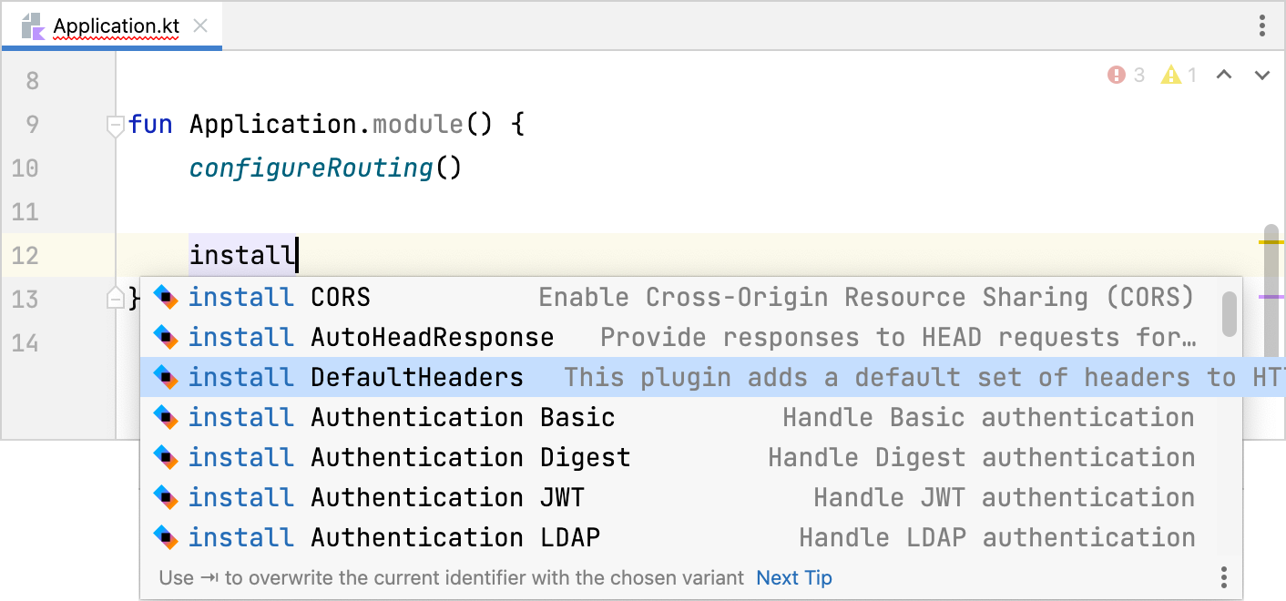This screenshot has height=601, width=1286.
Task: Click the folding marker next to line 13
Action: [115, 298]
